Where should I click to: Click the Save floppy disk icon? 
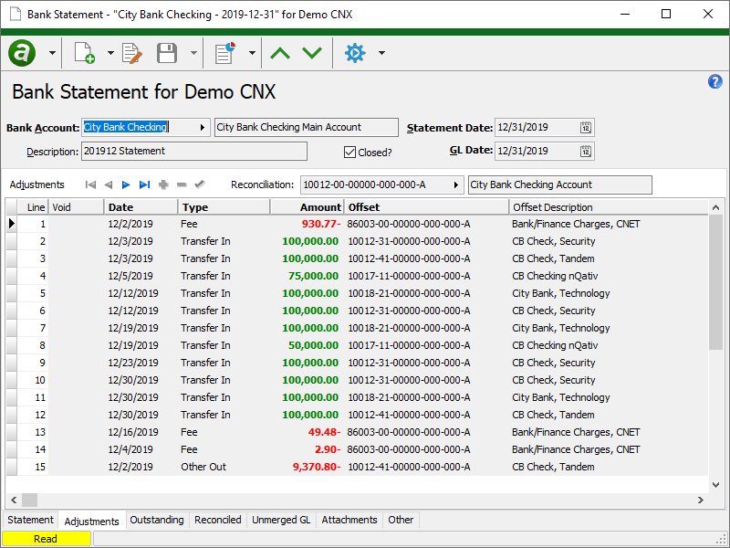point(167,53)
